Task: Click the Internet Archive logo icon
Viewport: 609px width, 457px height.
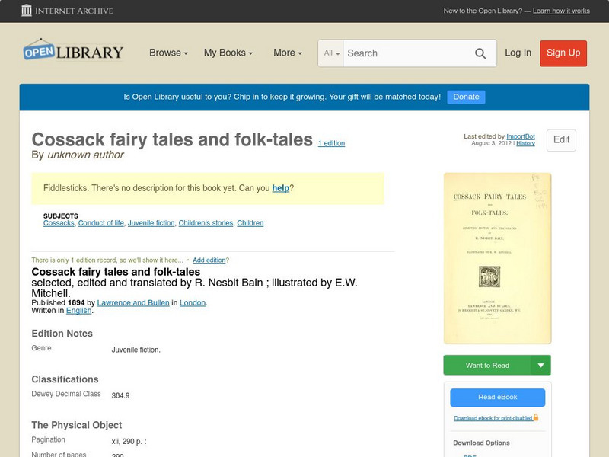Action: (x=28, y=11)
